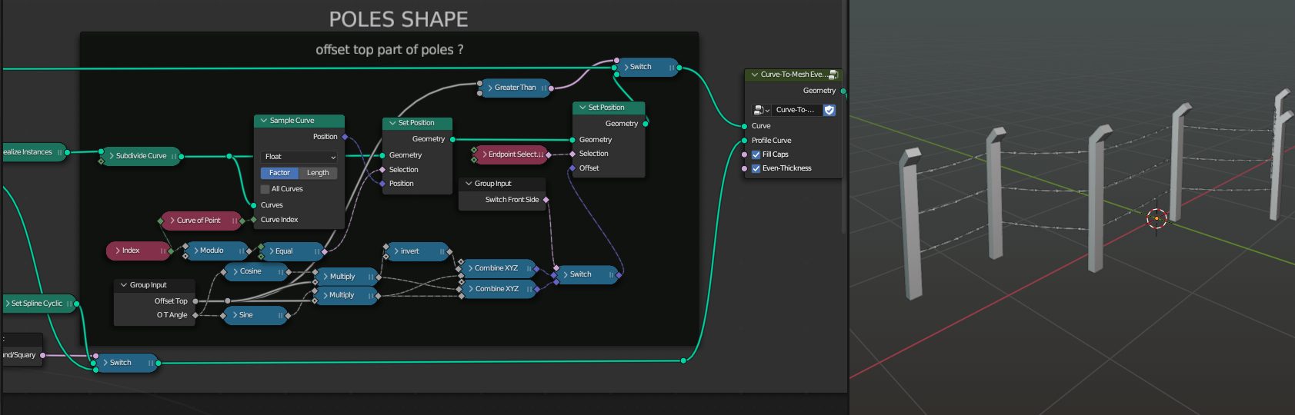Click the Endpoint Select node output socket

coord(549,154)
